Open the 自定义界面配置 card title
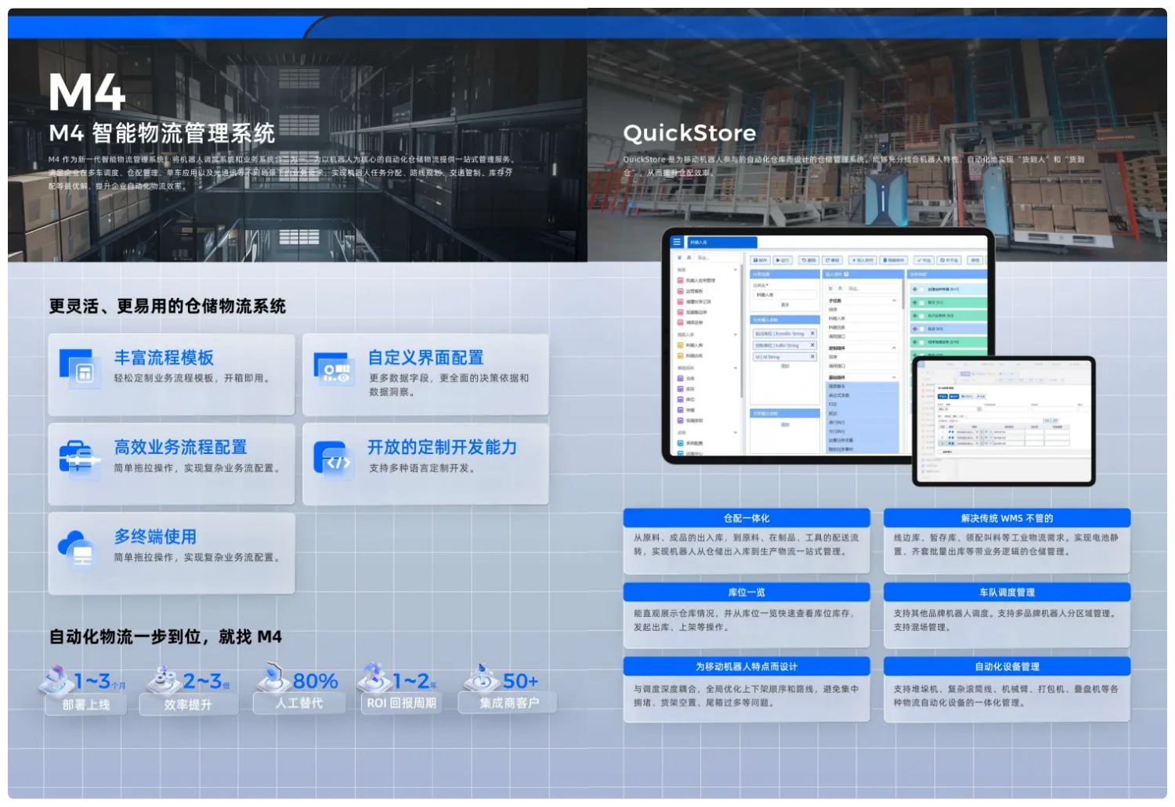The width and height of the screenshot is (1175, 807). pyautogui.click(x=426, y=358)
